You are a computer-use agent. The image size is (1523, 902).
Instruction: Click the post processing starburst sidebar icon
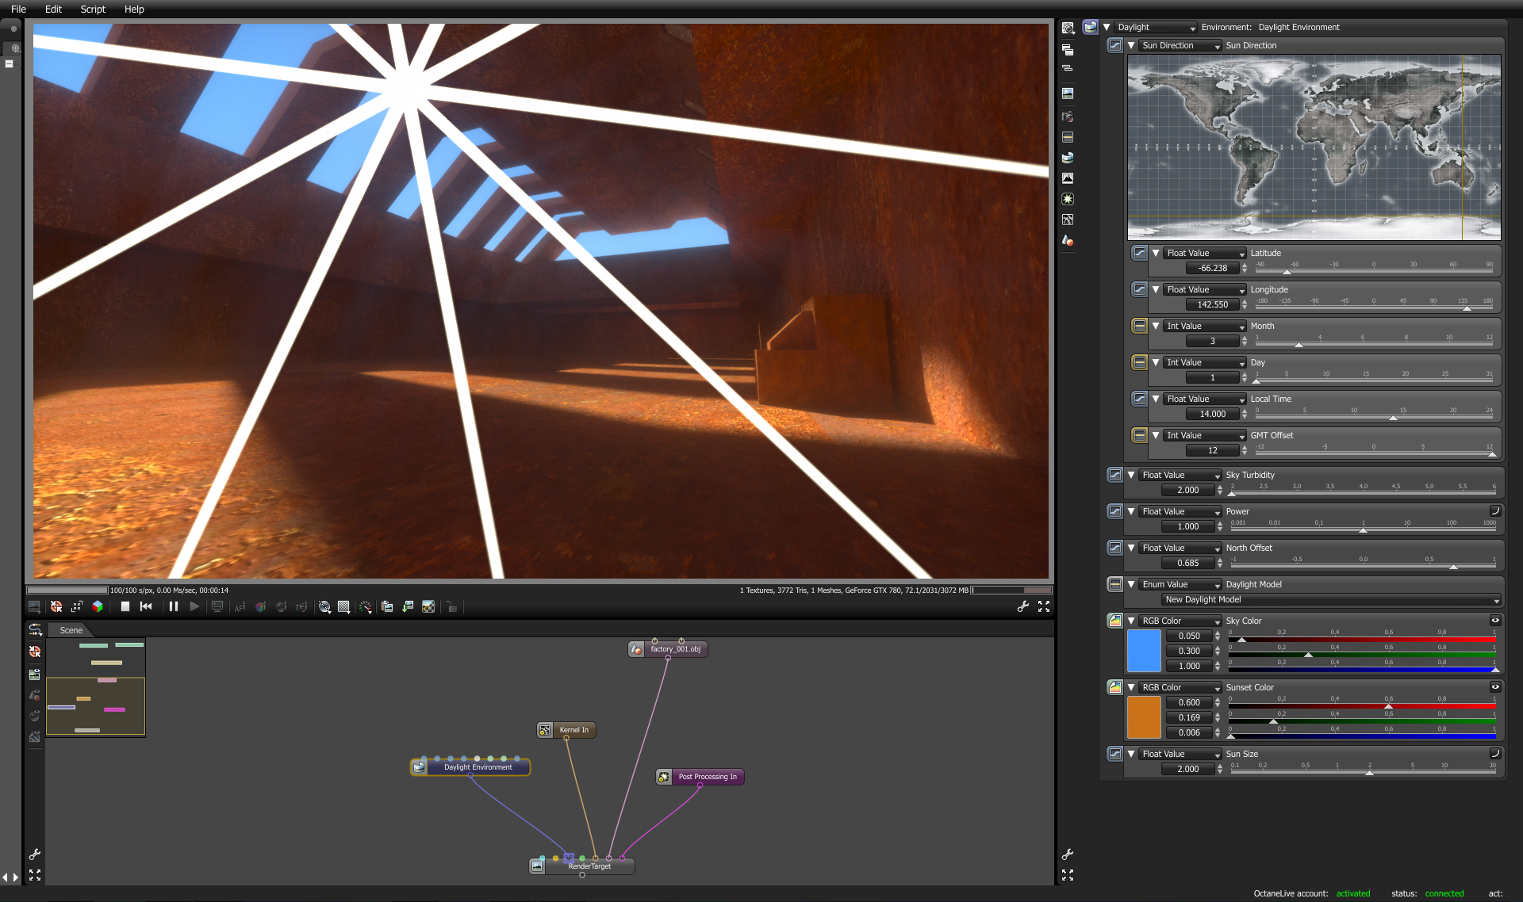pos(1068,199)
